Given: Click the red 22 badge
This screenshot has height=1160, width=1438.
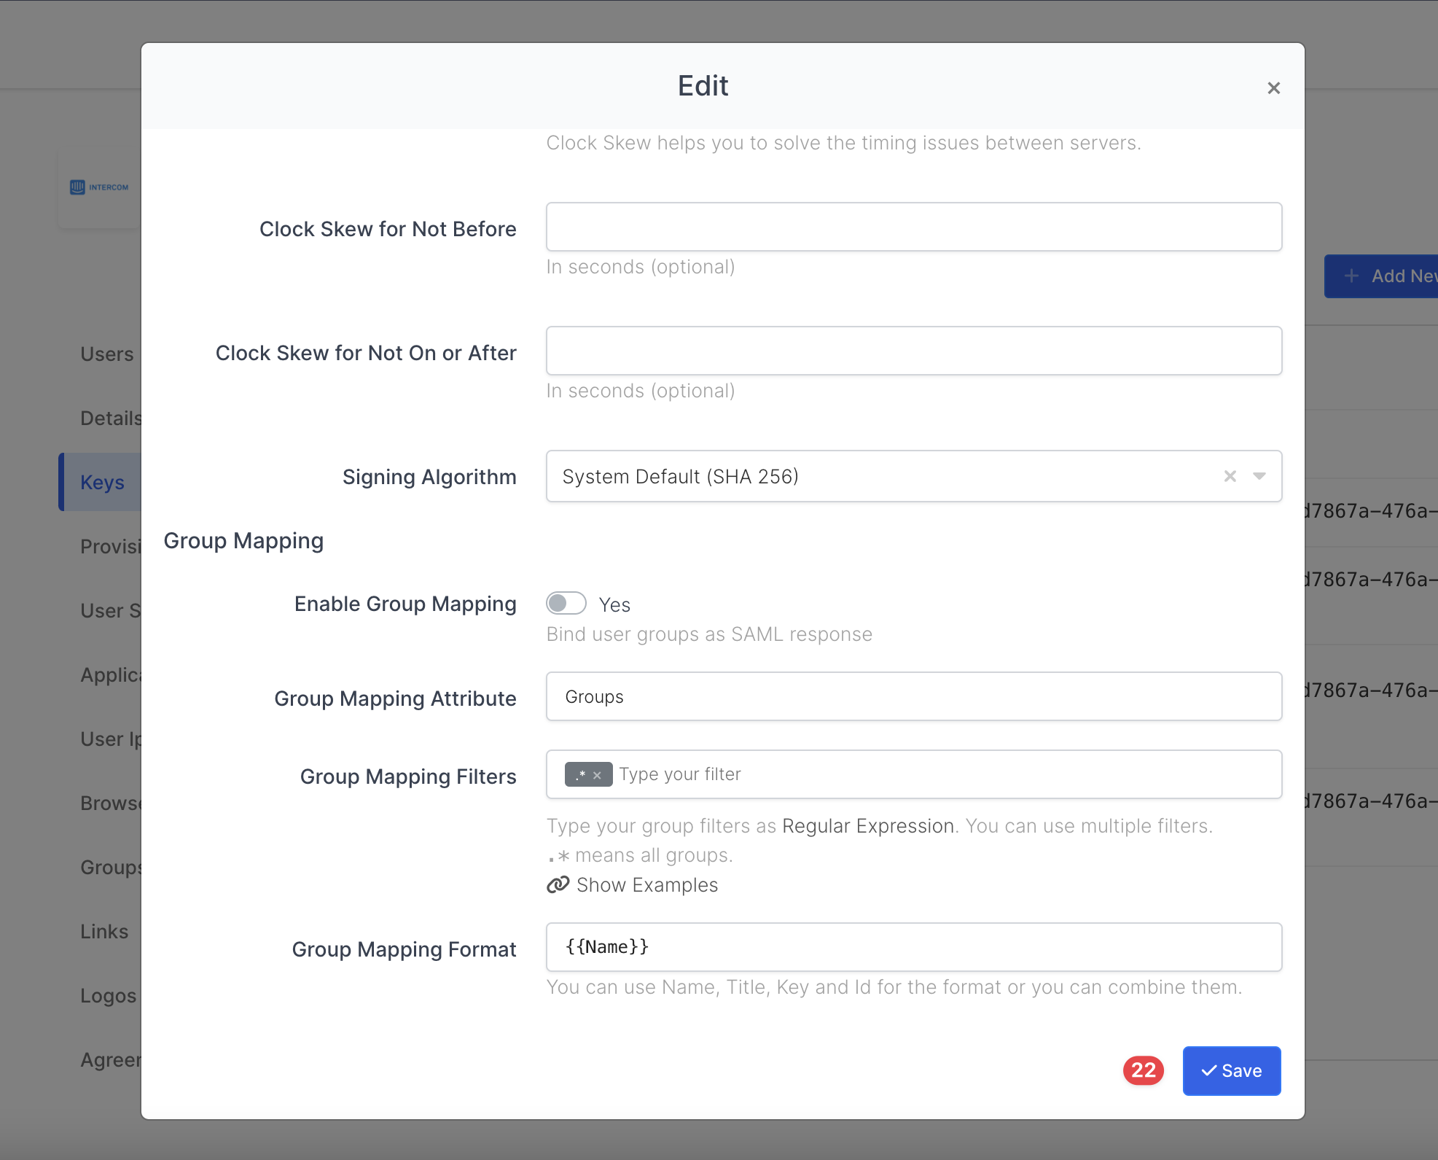Looking at the screenshot, I should pyautogui.click(x=1143, y=1070).
